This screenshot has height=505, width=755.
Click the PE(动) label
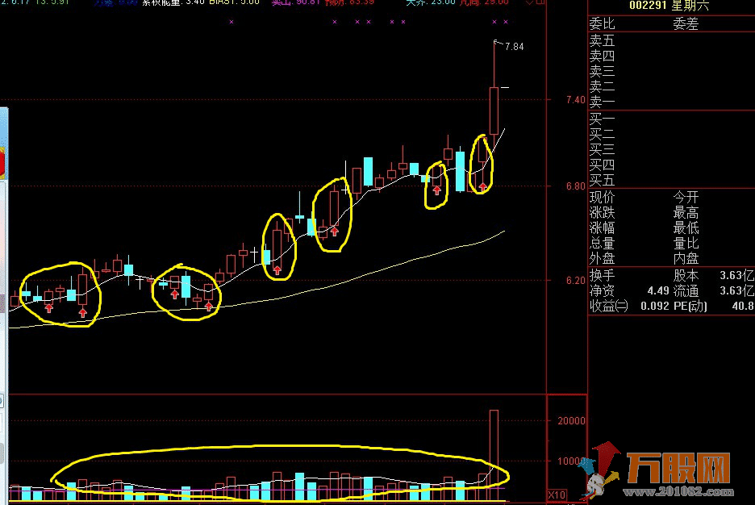pos(690,307)
